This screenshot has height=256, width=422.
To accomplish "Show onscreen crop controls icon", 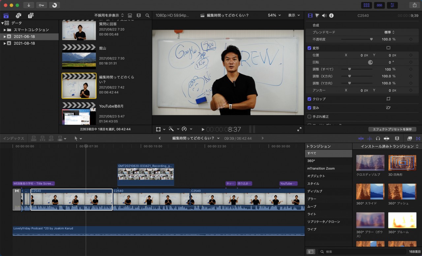I will tap(388, 99).
